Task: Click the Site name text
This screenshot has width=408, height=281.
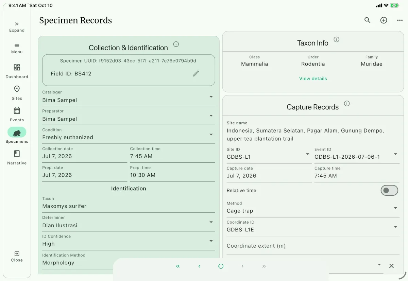Action: pos(305,135)
